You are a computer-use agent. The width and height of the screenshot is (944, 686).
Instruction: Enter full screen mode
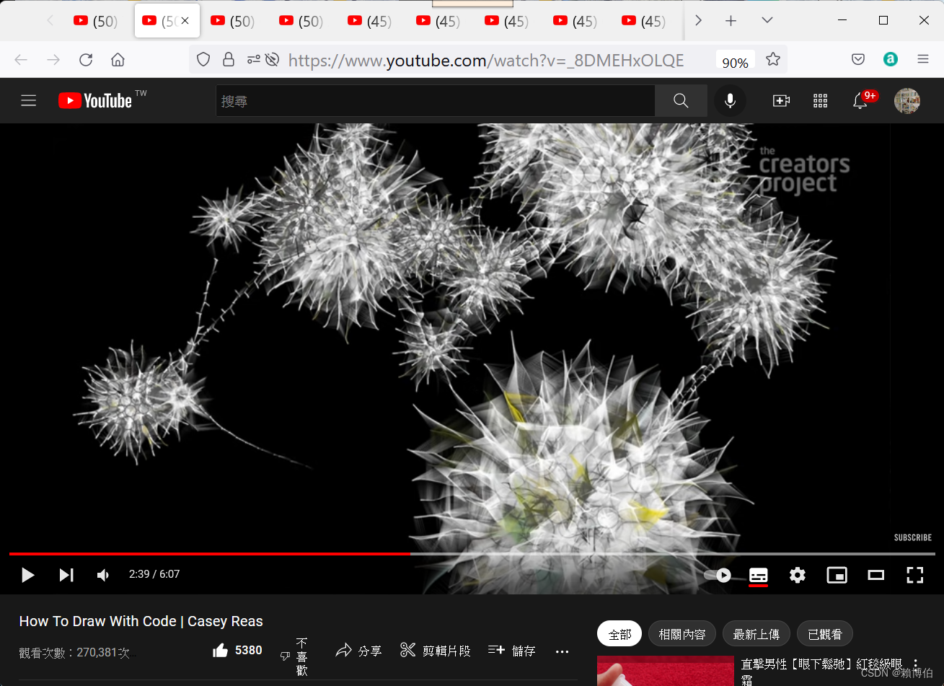[x=914, y=575]
